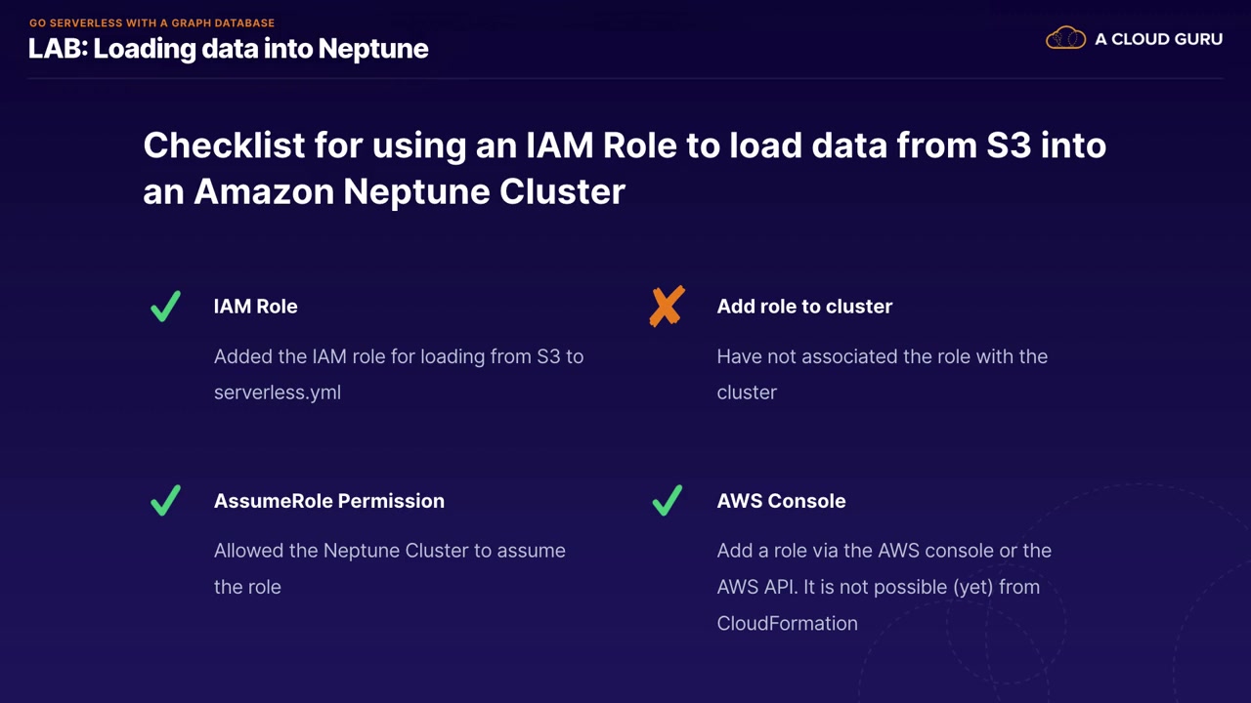Click the 'Have not associated the role' description
The image size is (1251, 703).
(882, 356)
